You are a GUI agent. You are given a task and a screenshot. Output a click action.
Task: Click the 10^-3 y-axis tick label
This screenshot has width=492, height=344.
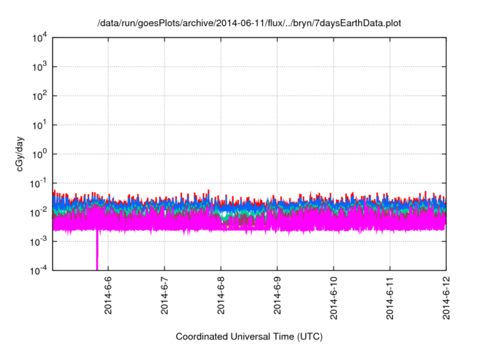(38, 241)
